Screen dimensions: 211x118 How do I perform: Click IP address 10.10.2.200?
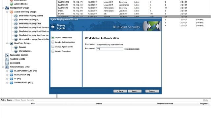(78, 11)
